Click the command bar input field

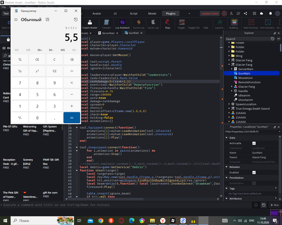pyautogui.click(x=126, y=205)
